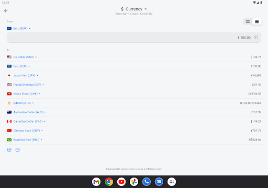Select the €100.00 euro result value
This screenshot has height=188, width=268.
click(256, 66)
